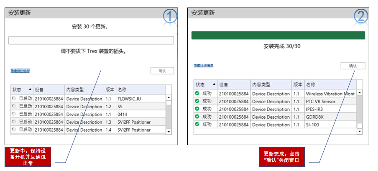Click the 内容类型 column header in the in-progress table
The width and height of the screenshot is (378, 171).
pos(84,90)
